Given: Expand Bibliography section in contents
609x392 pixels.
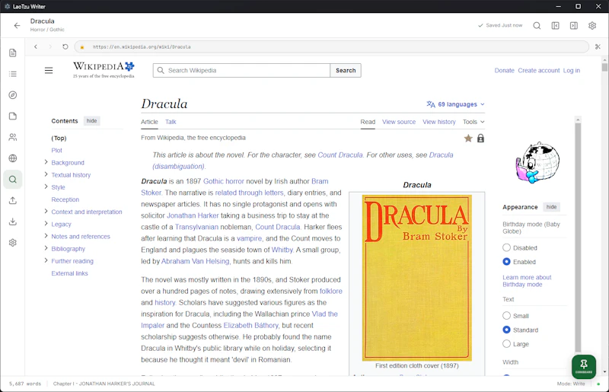Looking at the screenshot, I should (x=46, y=248).
